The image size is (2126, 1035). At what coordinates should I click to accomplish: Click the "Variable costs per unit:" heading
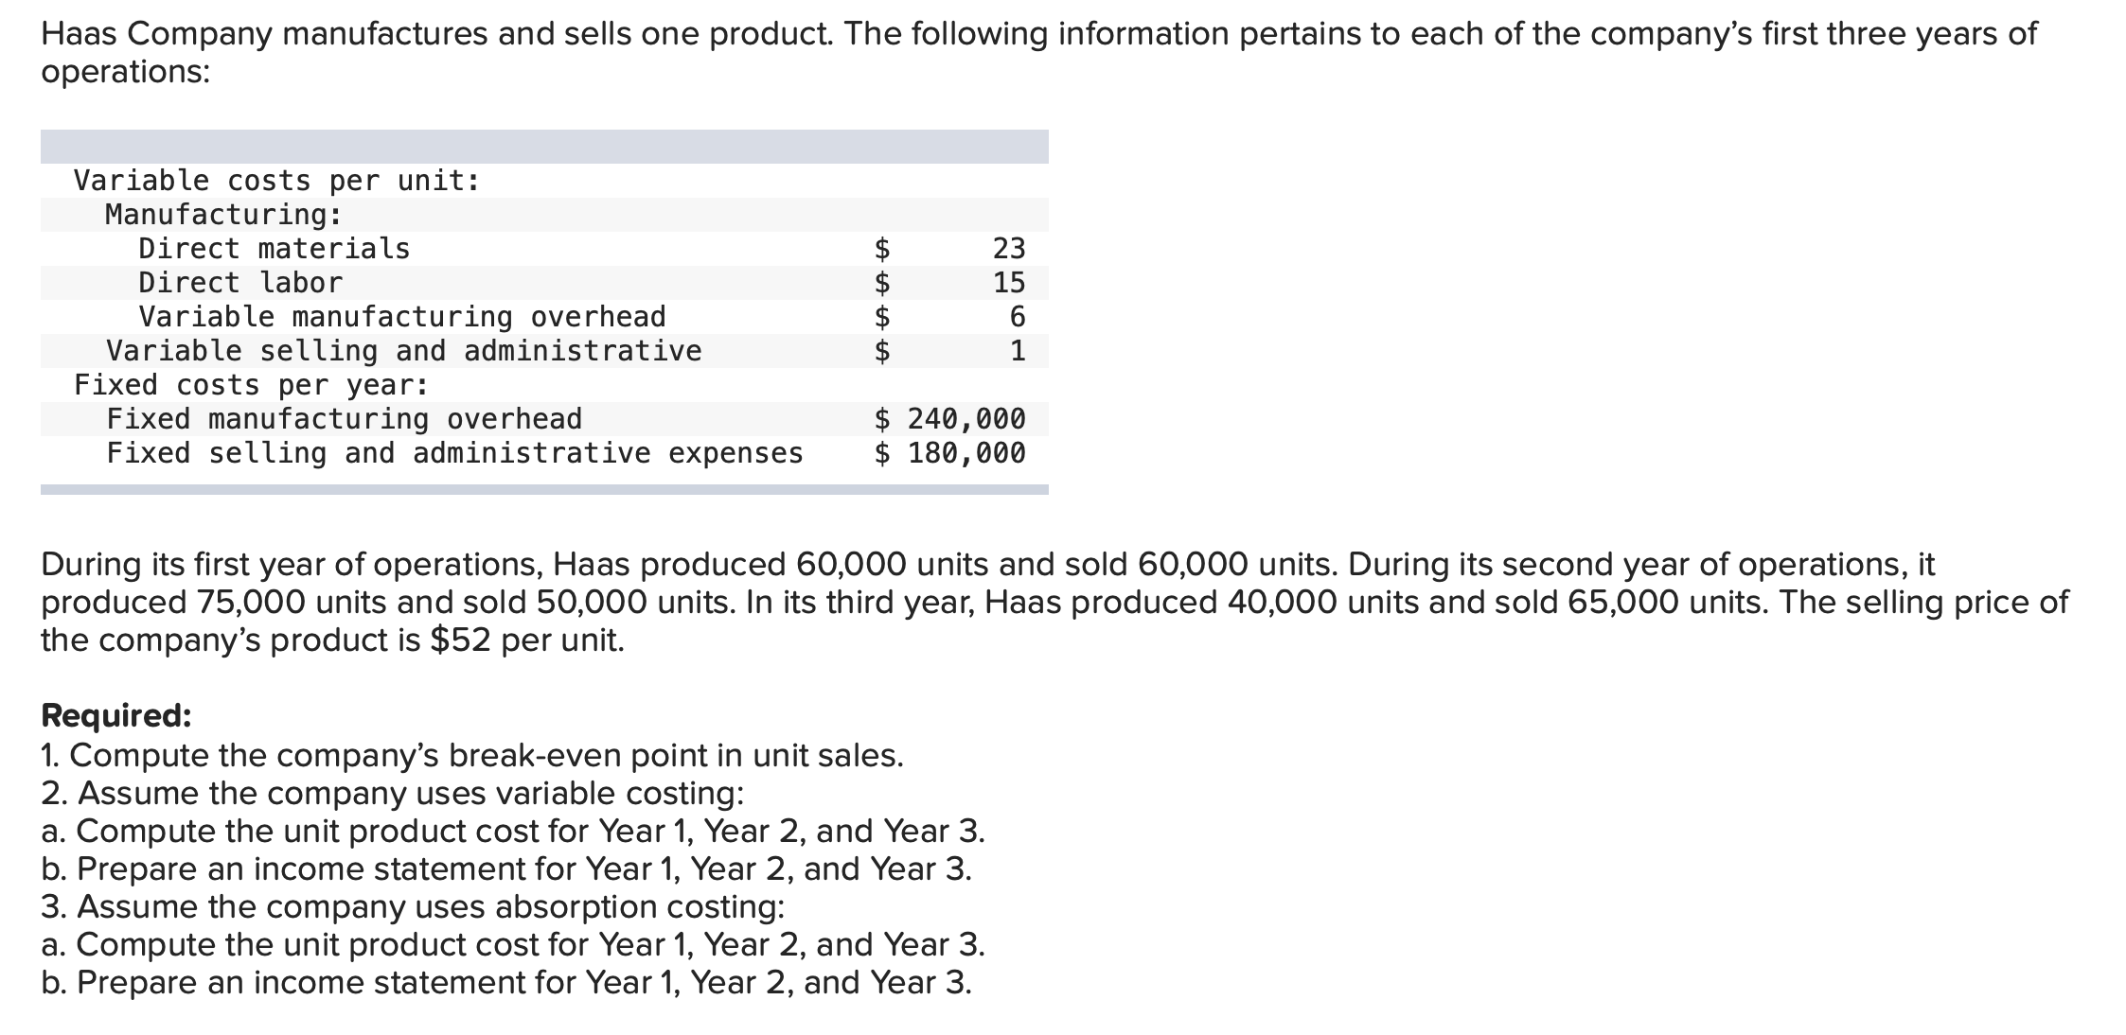pos(277,181)
